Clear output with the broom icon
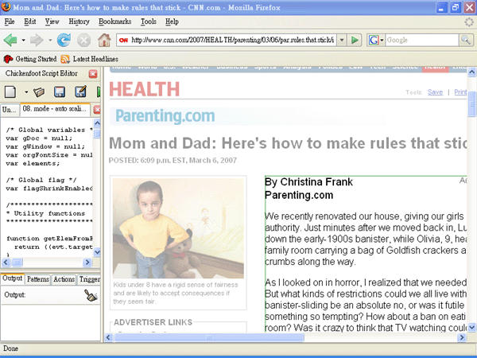This screenshot has width=477, height=358. [x=91, y=295]
